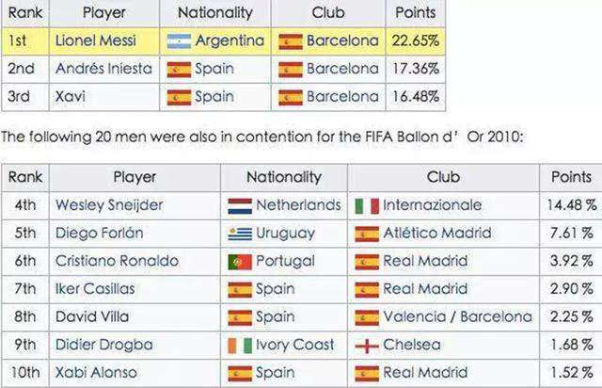Viewport: 602px width, 388px height.
Task: Click the Uruguay flag icon in Forlán row
Action: pyautogui.click(x=240, y=234)
